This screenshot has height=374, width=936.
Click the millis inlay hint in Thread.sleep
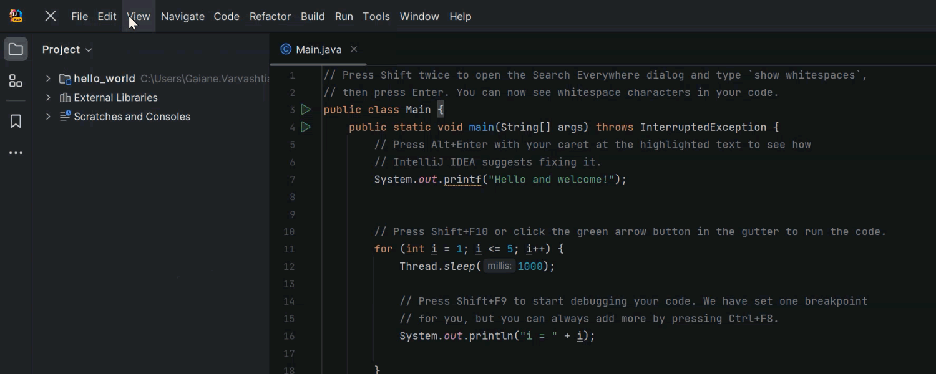click(499, 266)
